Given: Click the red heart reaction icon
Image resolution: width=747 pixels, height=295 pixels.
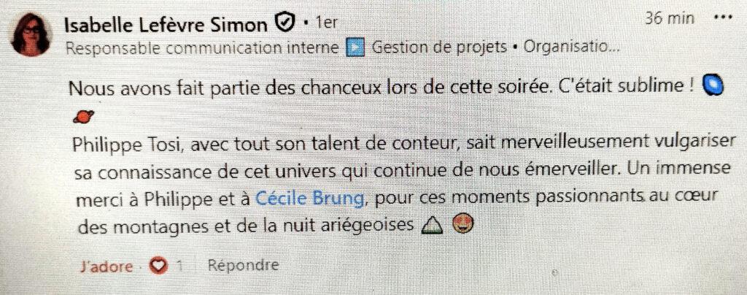Looking at the screenshot, I should pos(157,267).
